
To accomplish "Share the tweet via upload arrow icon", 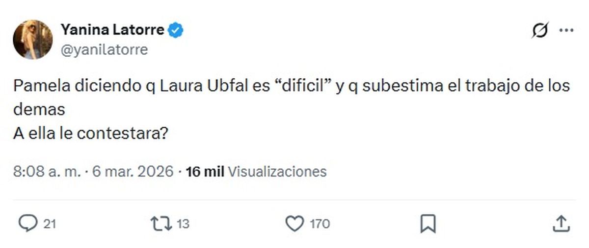I will [561, 224].
